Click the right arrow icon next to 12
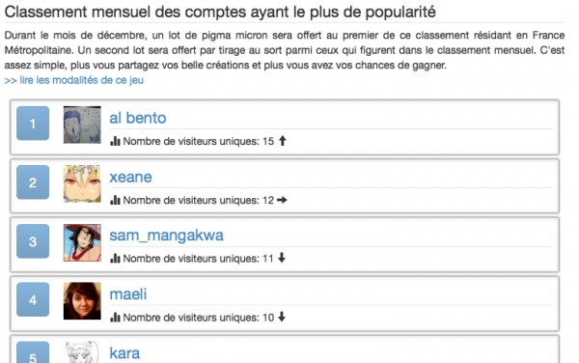This screenshot has width=579, height=363. (x=282, y=200)
